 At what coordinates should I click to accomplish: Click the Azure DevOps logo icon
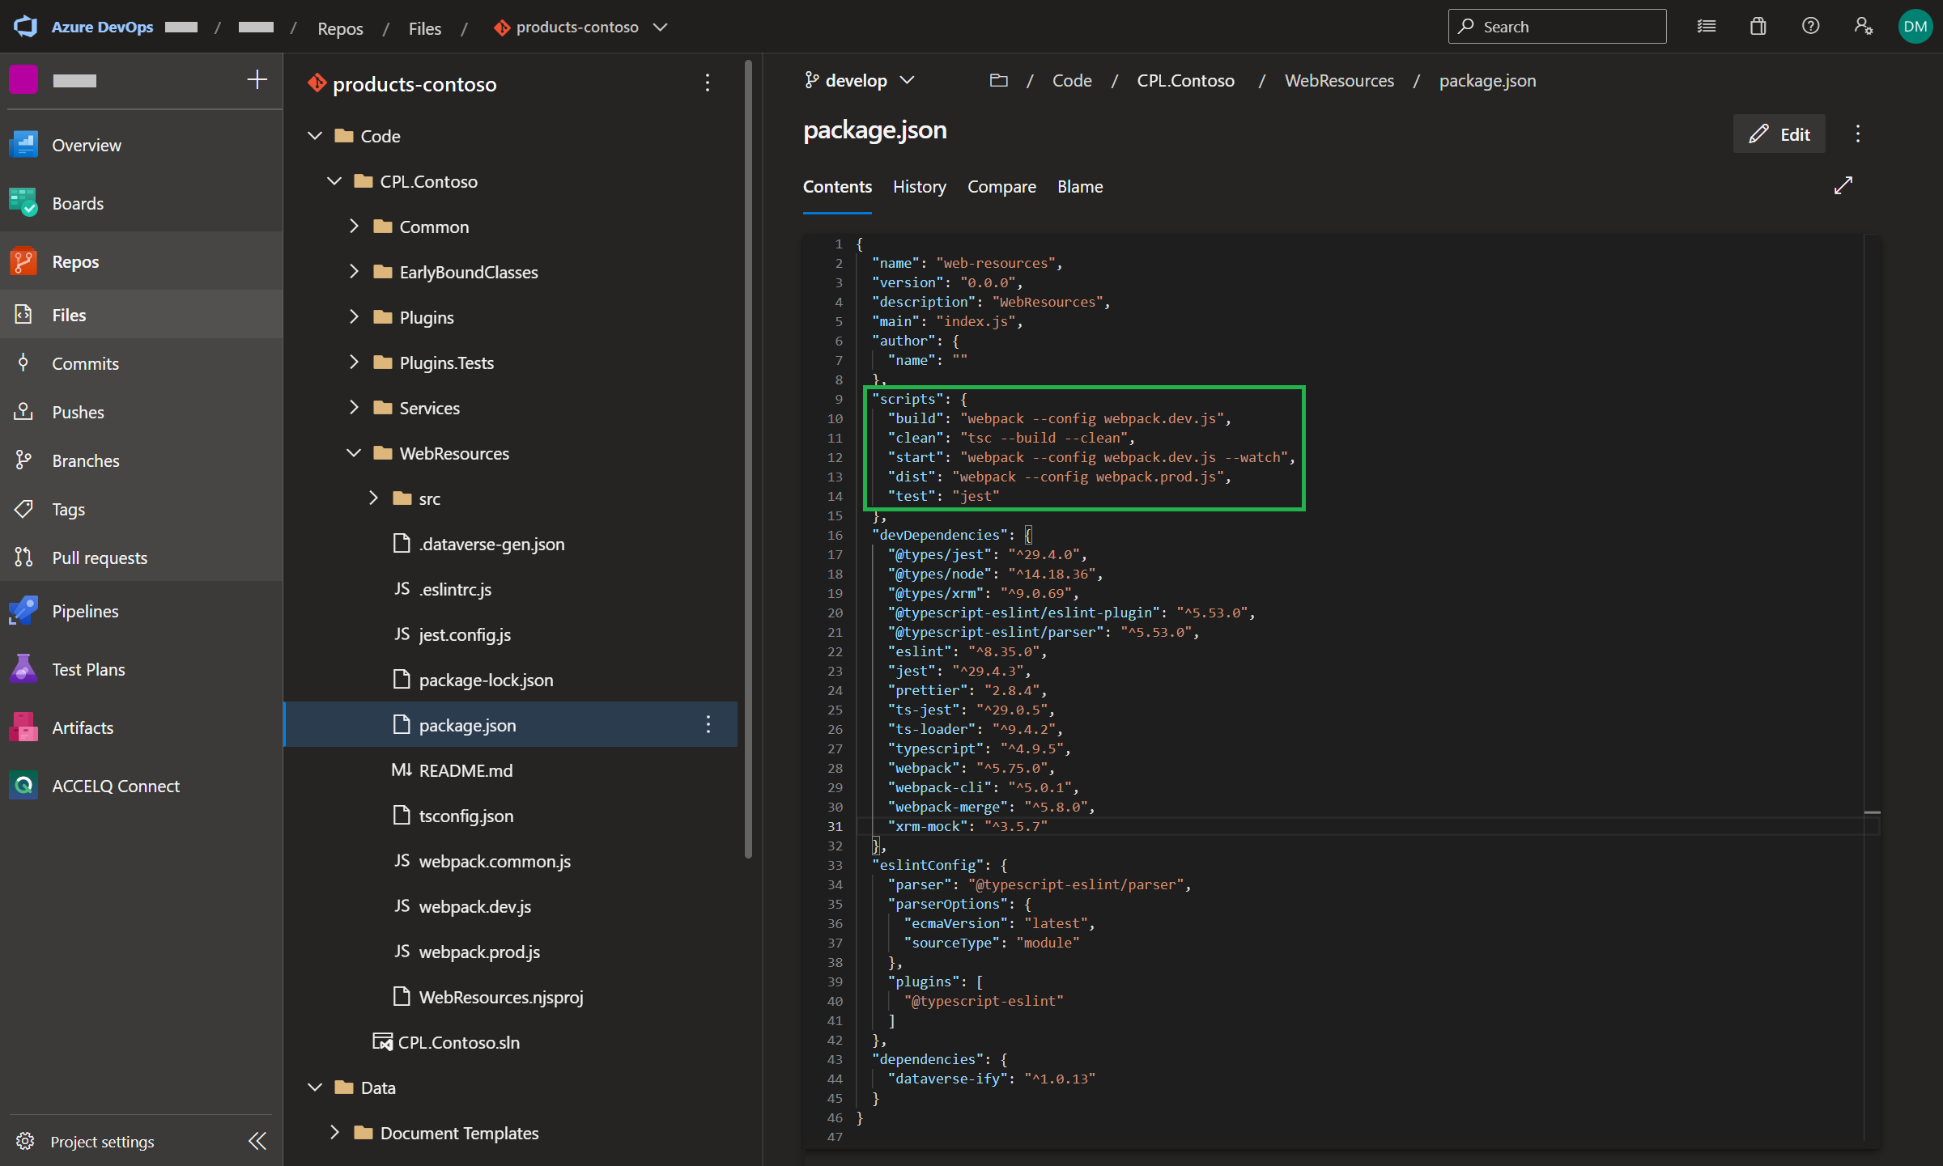[26, 27]
